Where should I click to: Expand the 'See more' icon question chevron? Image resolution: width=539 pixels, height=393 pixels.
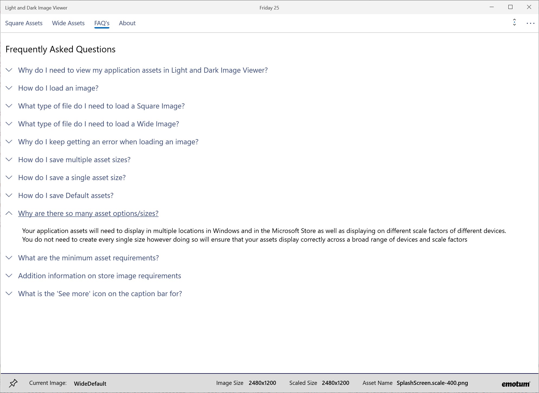(x=9, y=294)
